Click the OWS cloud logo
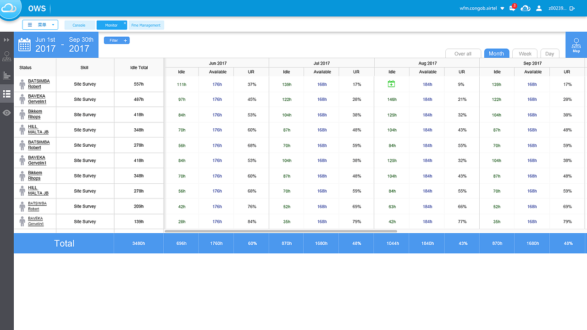 (x=9, y=8)
